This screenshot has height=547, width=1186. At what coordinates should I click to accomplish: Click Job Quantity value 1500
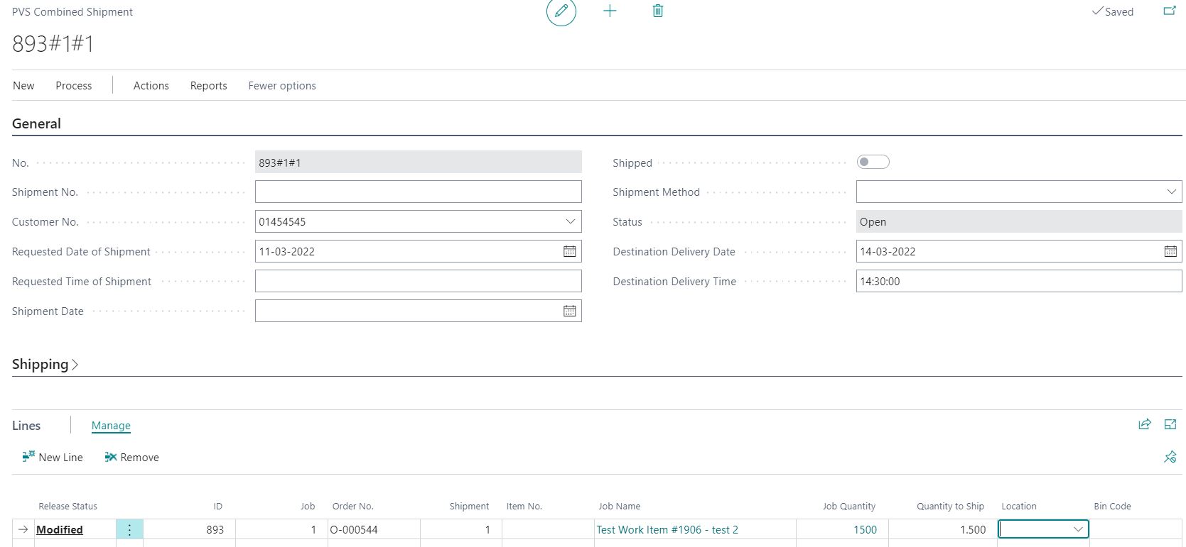(x=865, y=529)
